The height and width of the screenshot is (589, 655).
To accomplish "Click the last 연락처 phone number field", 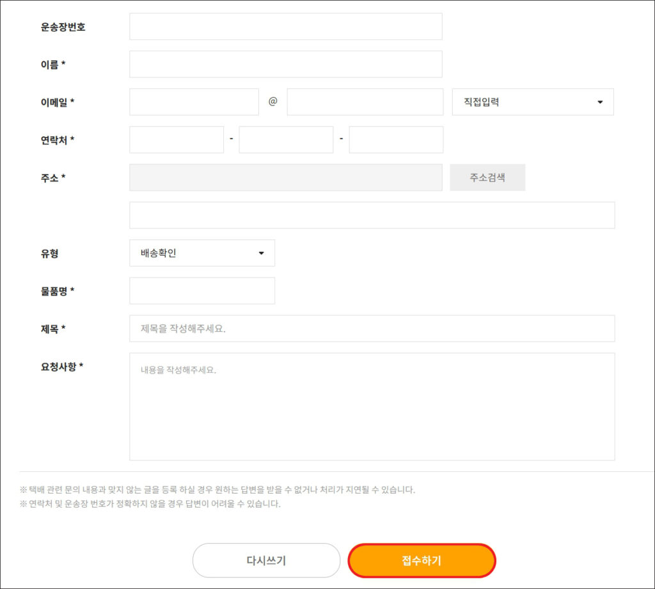I will coord(396,139).
